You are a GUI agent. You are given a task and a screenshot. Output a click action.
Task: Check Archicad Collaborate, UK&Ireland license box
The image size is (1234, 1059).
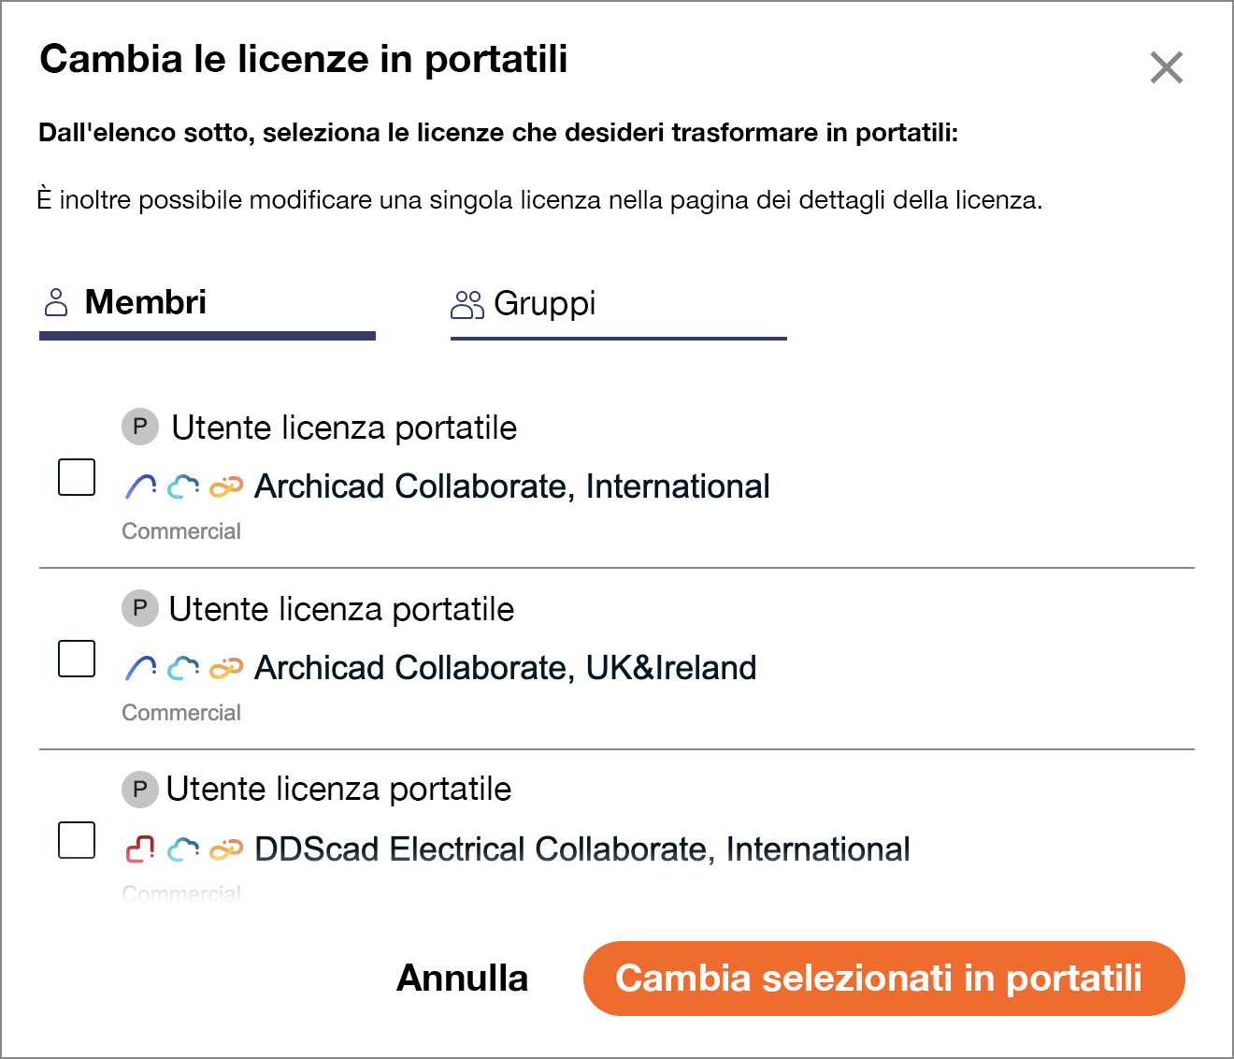77,659
